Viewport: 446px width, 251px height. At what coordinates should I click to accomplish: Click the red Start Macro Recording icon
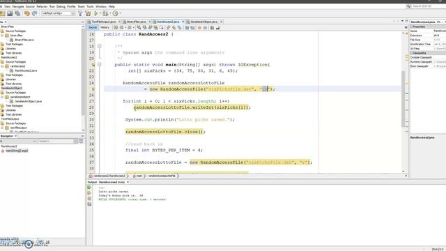(199, 28)
